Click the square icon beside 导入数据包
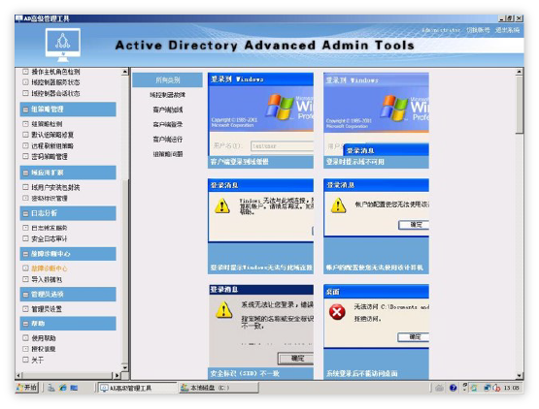539x409 pixels. 25,279
